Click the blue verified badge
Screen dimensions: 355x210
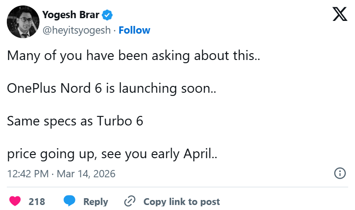point(107,15)
